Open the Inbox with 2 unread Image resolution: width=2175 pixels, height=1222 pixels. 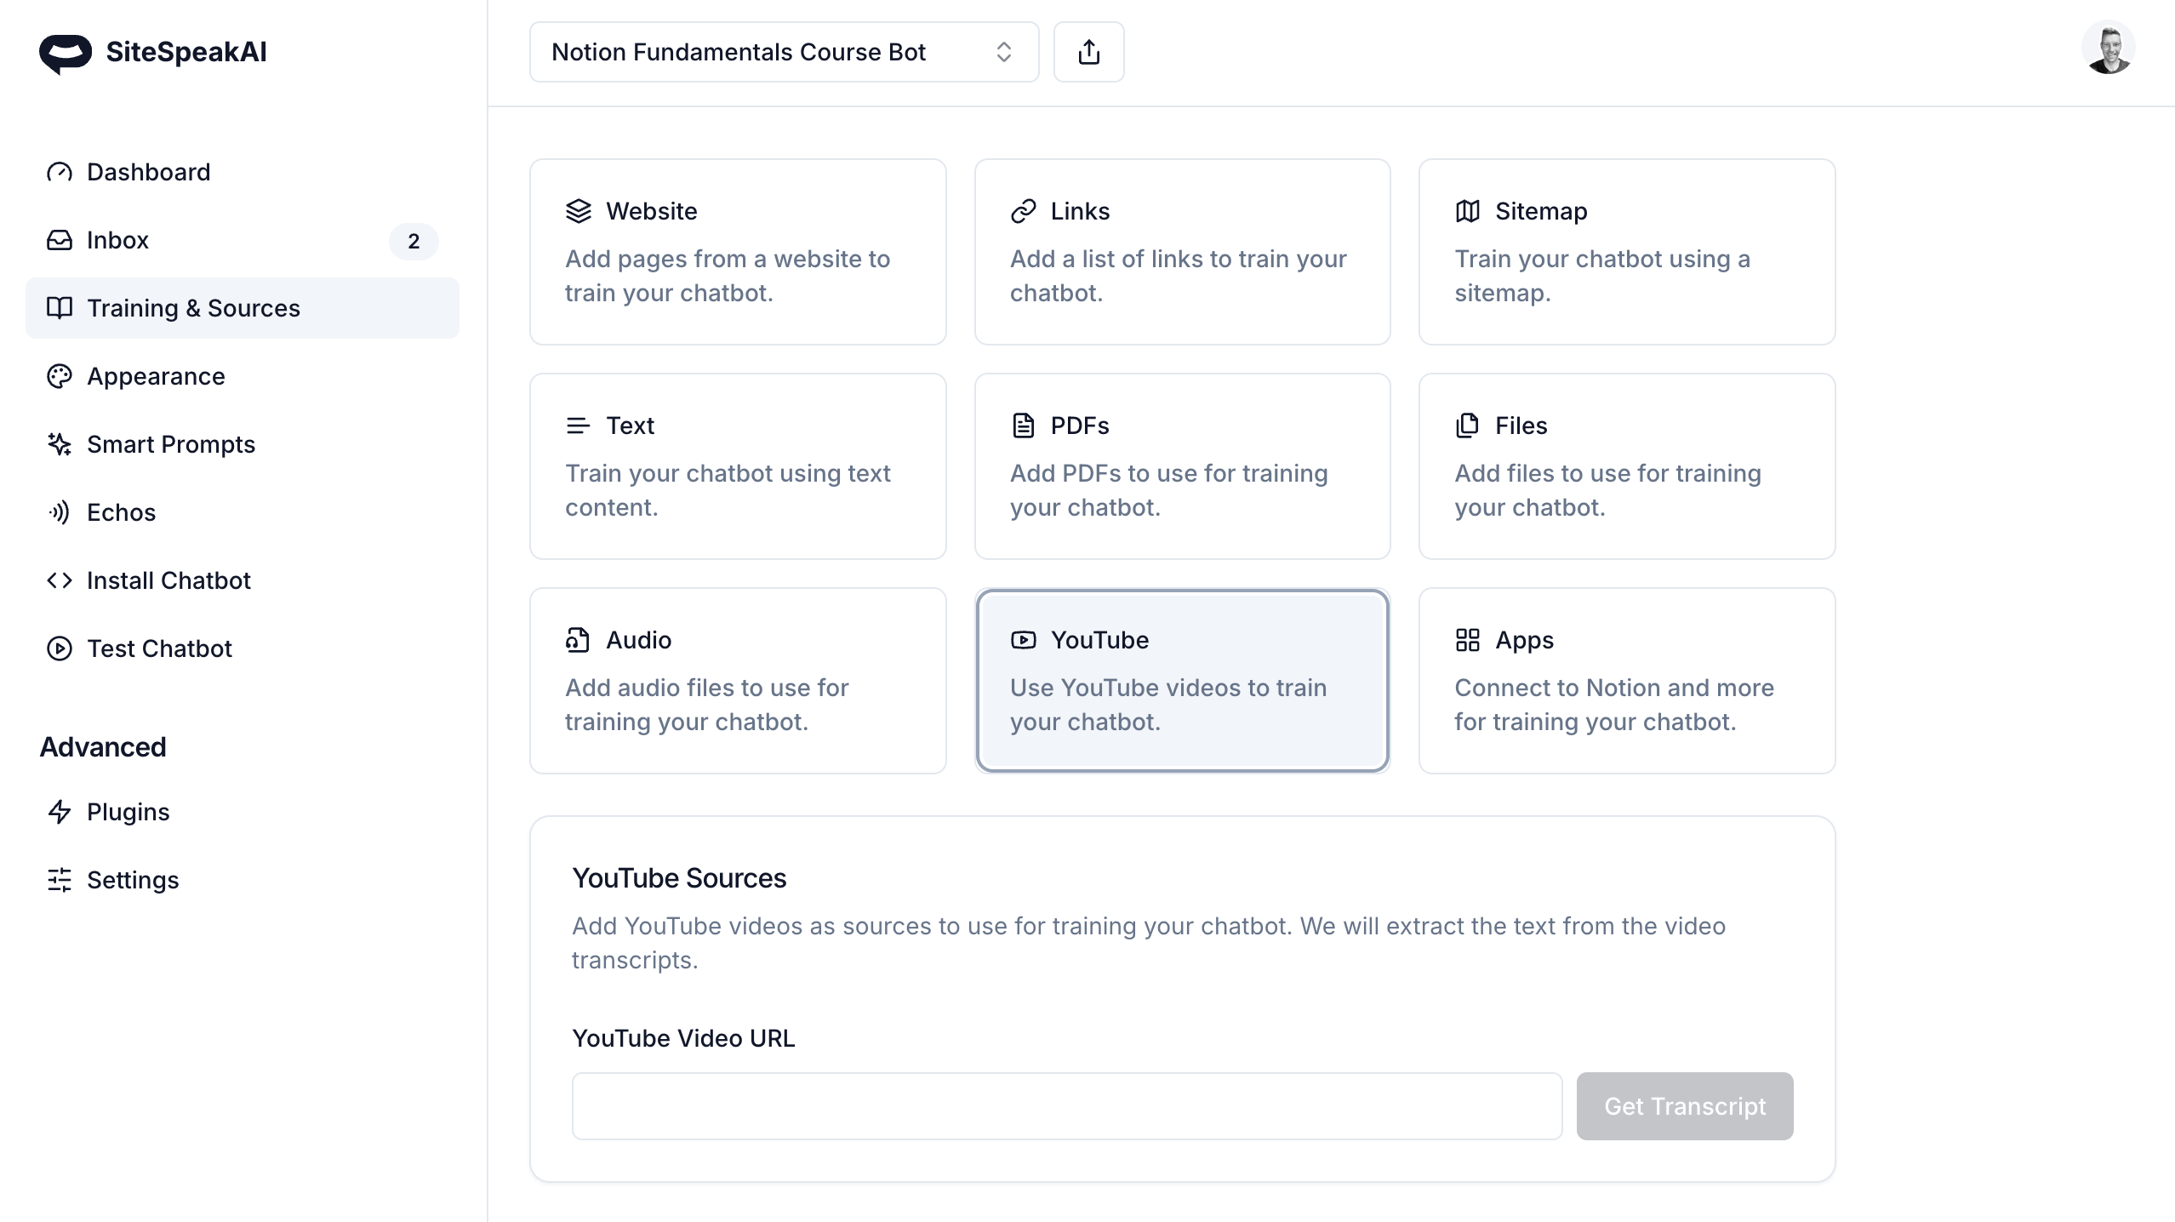pos(117,240)
